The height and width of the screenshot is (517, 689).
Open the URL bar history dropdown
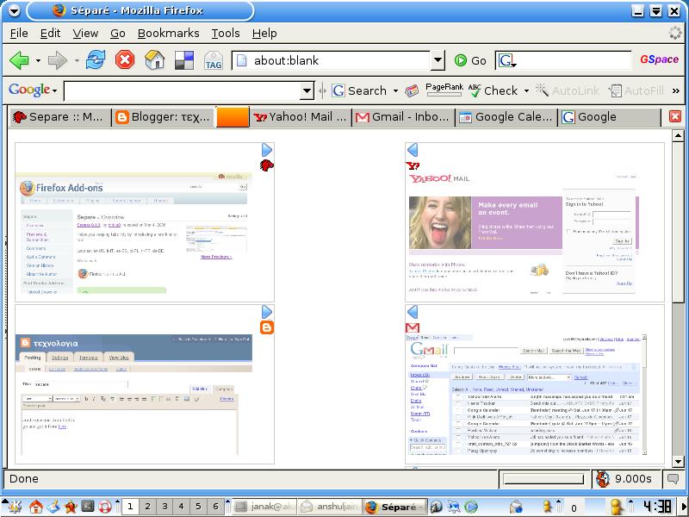(x=438, y=60)
